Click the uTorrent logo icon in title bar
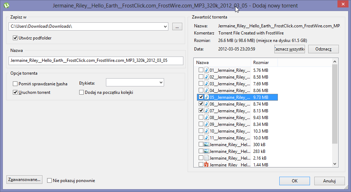Viewport: 351px width, 192px height. point(7,5)
